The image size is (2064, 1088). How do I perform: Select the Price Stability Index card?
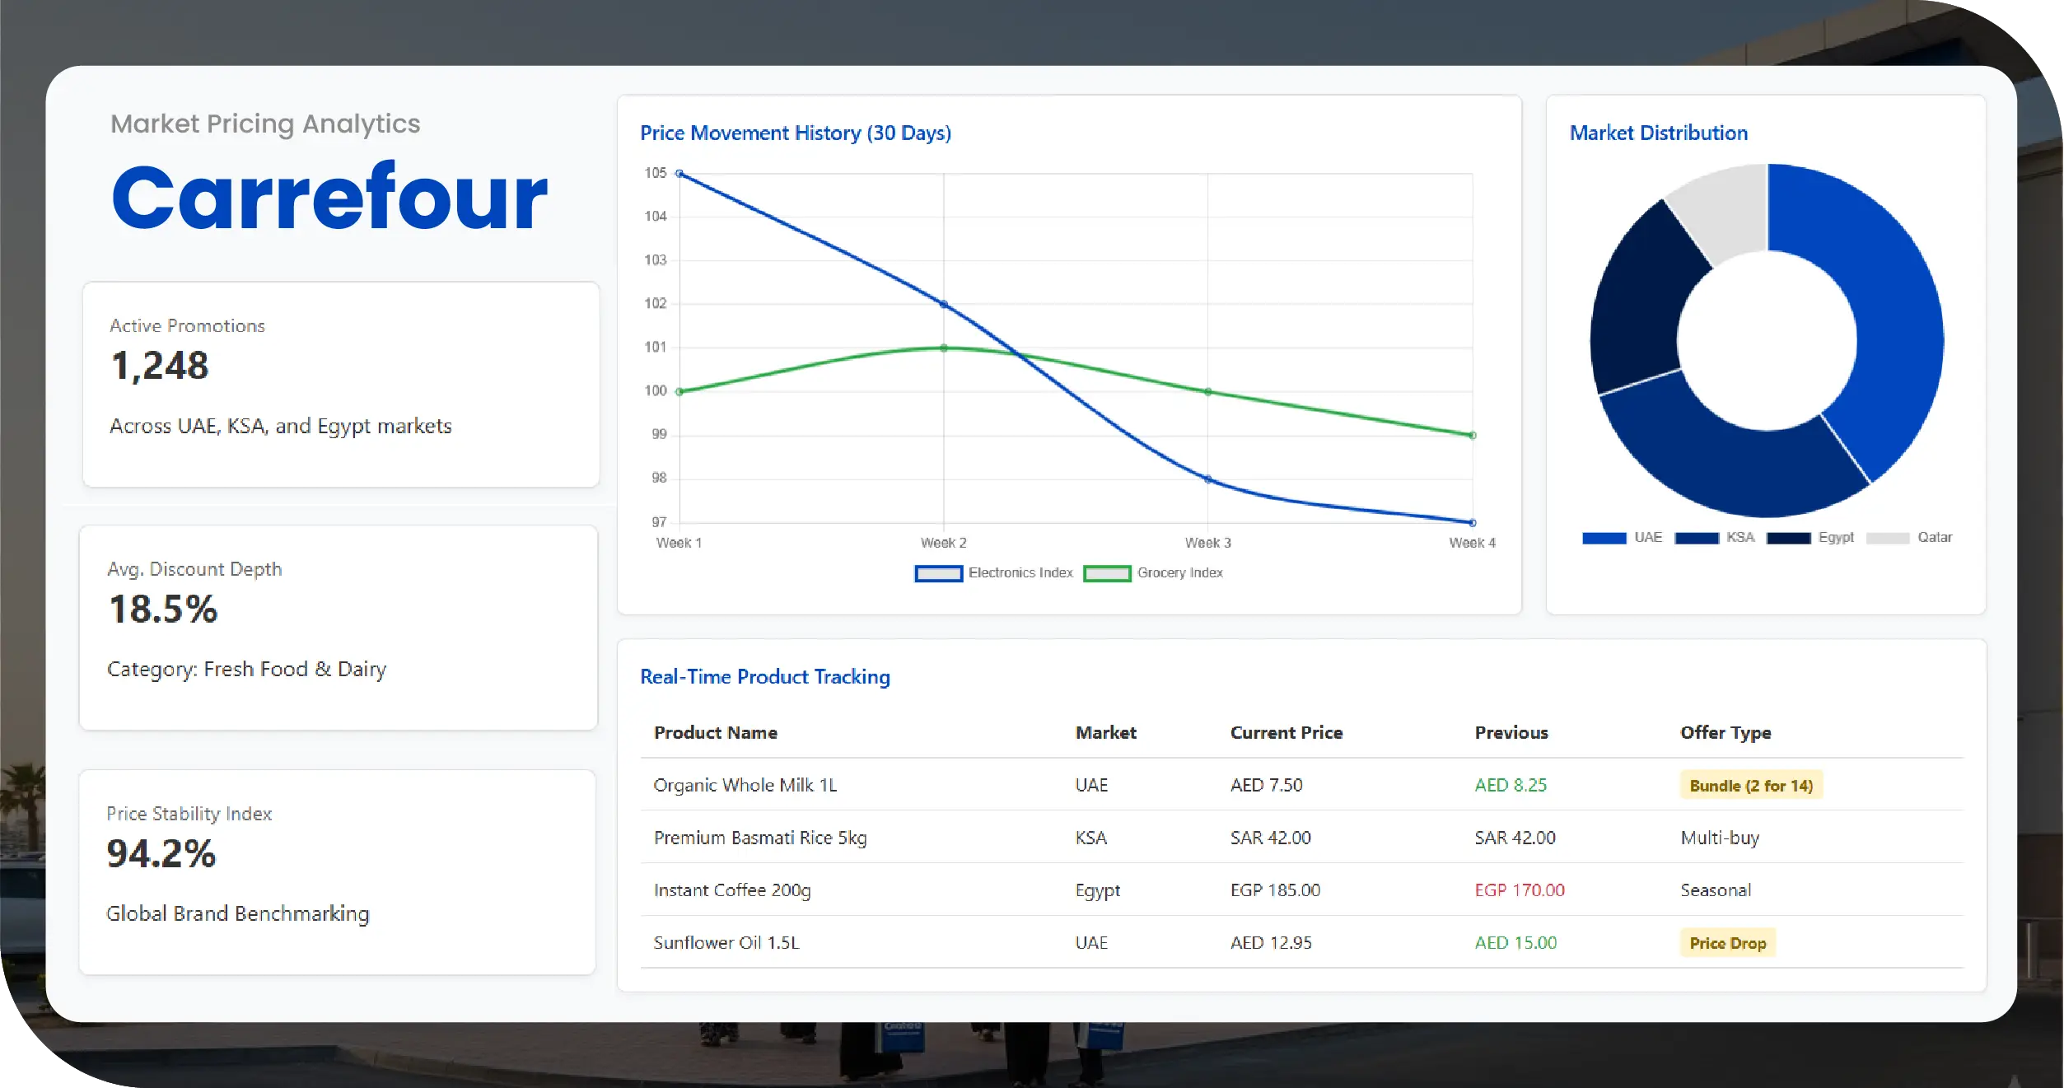pyautogui.click(x=337, y=872)
